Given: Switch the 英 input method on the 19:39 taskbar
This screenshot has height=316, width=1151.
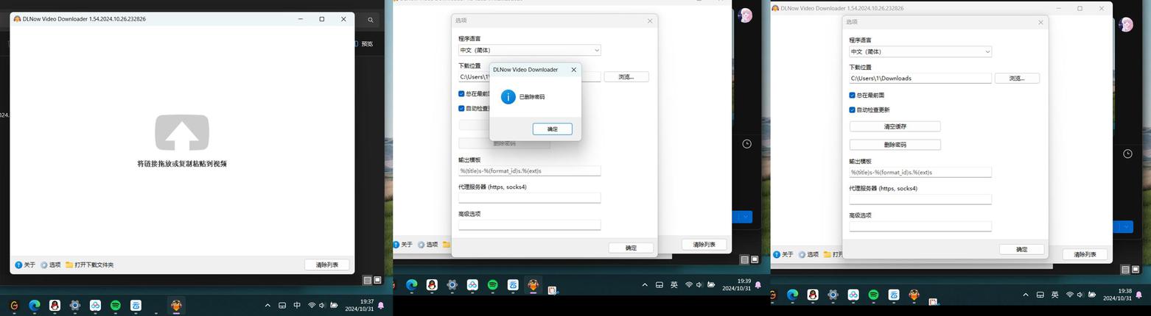Looking at the screenshot, I should 674,285.
